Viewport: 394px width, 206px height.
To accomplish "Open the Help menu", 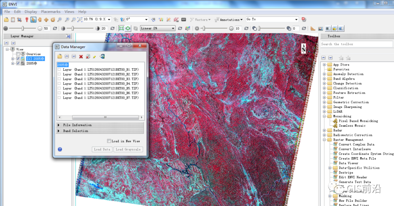I will [82, 12].
